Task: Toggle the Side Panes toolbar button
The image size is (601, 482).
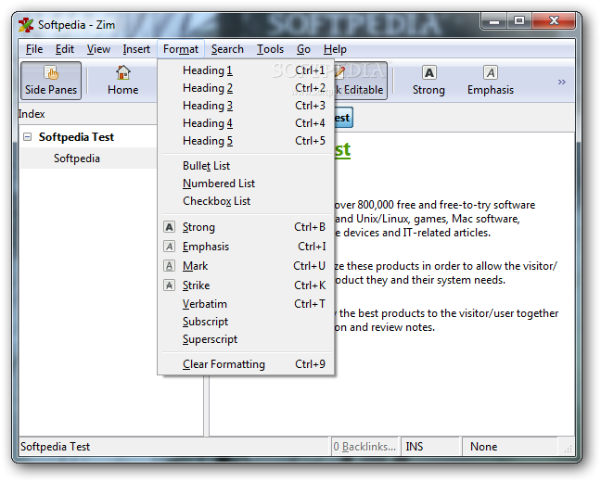Action: [x=51, y=81]
